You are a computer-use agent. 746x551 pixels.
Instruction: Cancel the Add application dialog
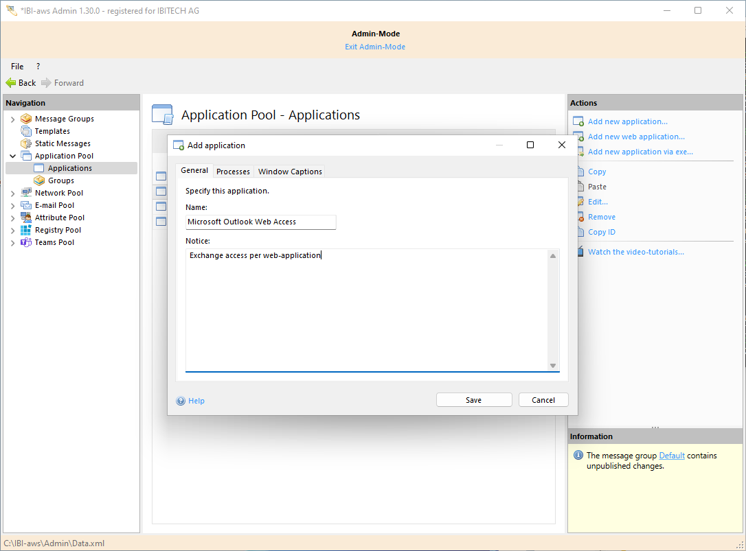point(543,400)
